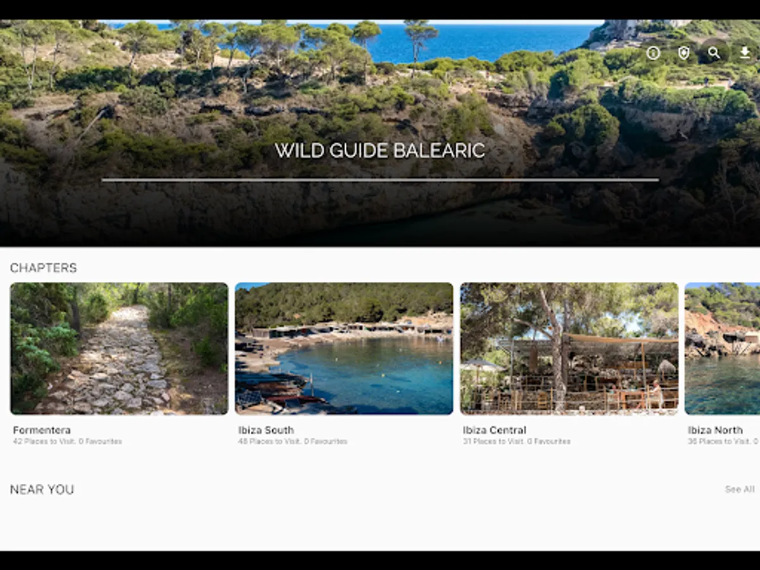Click See All beside Near You
Screen dimensions: 760x570
(x=740, y=490)
